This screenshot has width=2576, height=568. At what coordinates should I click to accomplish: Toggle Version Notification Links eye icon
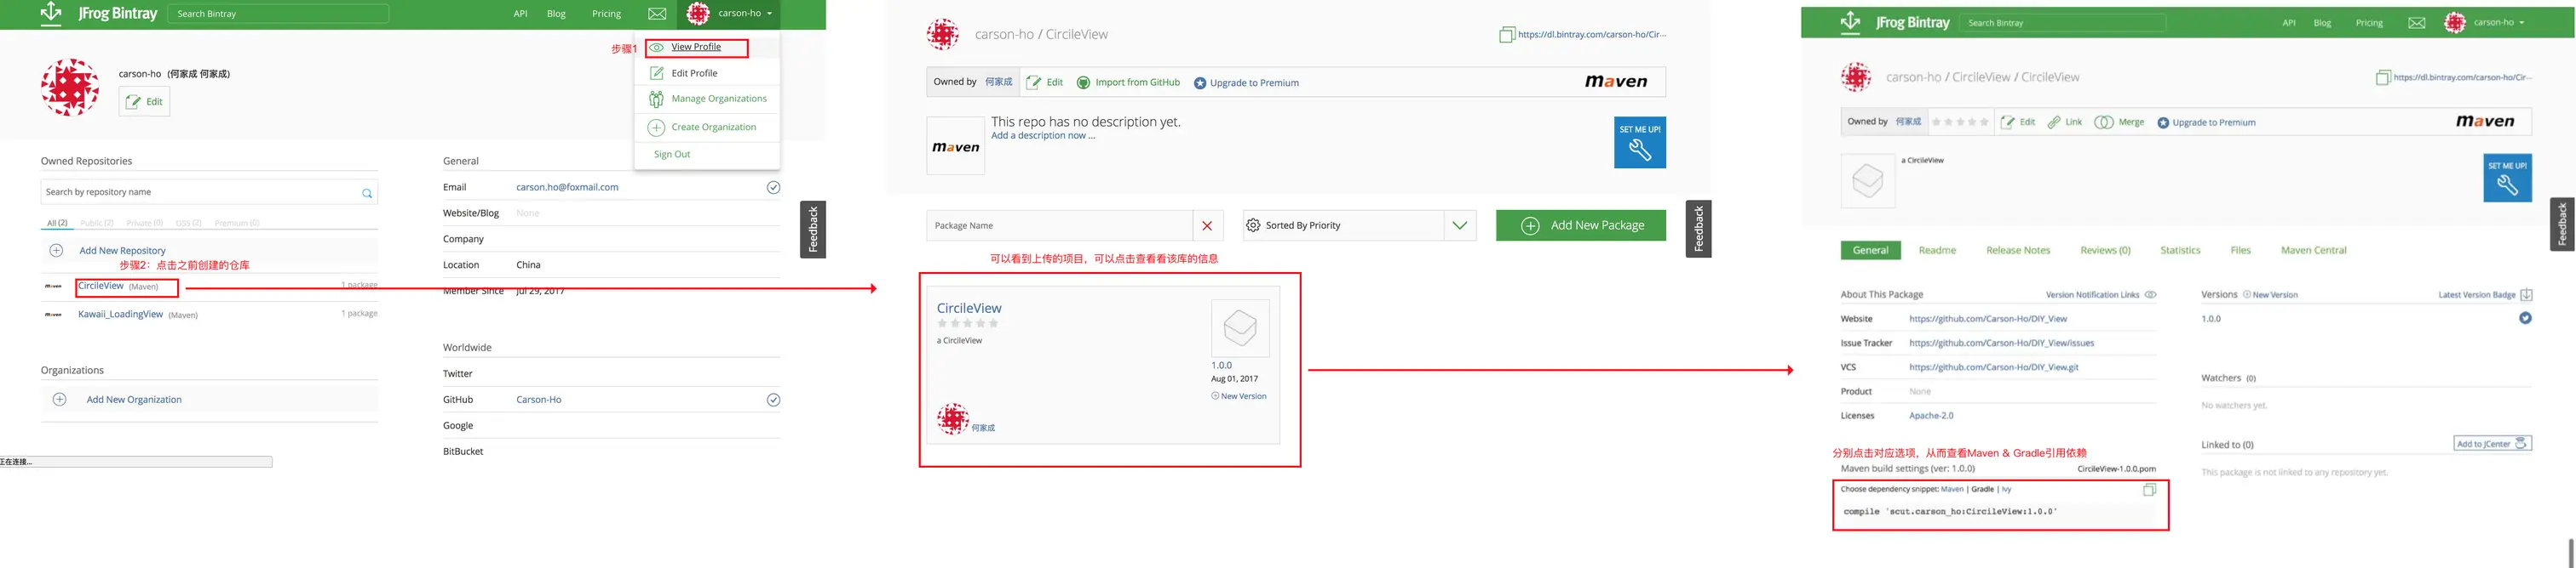(2150, 294)
